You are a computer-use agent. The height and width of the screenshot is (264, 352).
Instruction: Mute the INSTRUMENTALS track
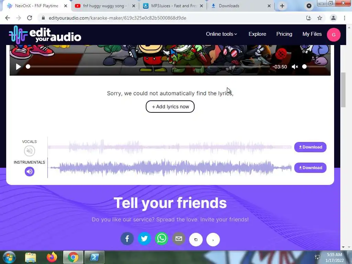[x=30, y=172]
